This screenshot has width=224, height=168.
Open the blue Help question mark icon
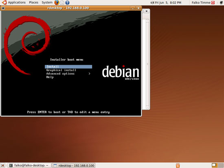(67, 2)
